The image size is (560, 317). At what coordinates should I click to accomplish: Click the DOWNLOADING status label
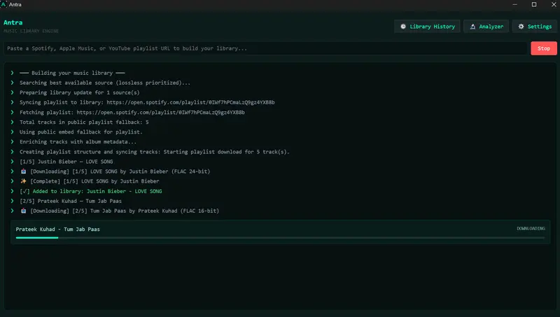click(x=530, y=228)
